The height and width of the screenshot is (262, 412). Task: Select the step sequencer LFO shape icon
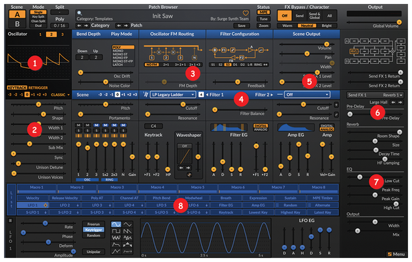click(128, 245)
